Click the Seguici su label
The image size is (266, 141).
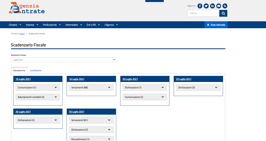(x=192, y=6)
